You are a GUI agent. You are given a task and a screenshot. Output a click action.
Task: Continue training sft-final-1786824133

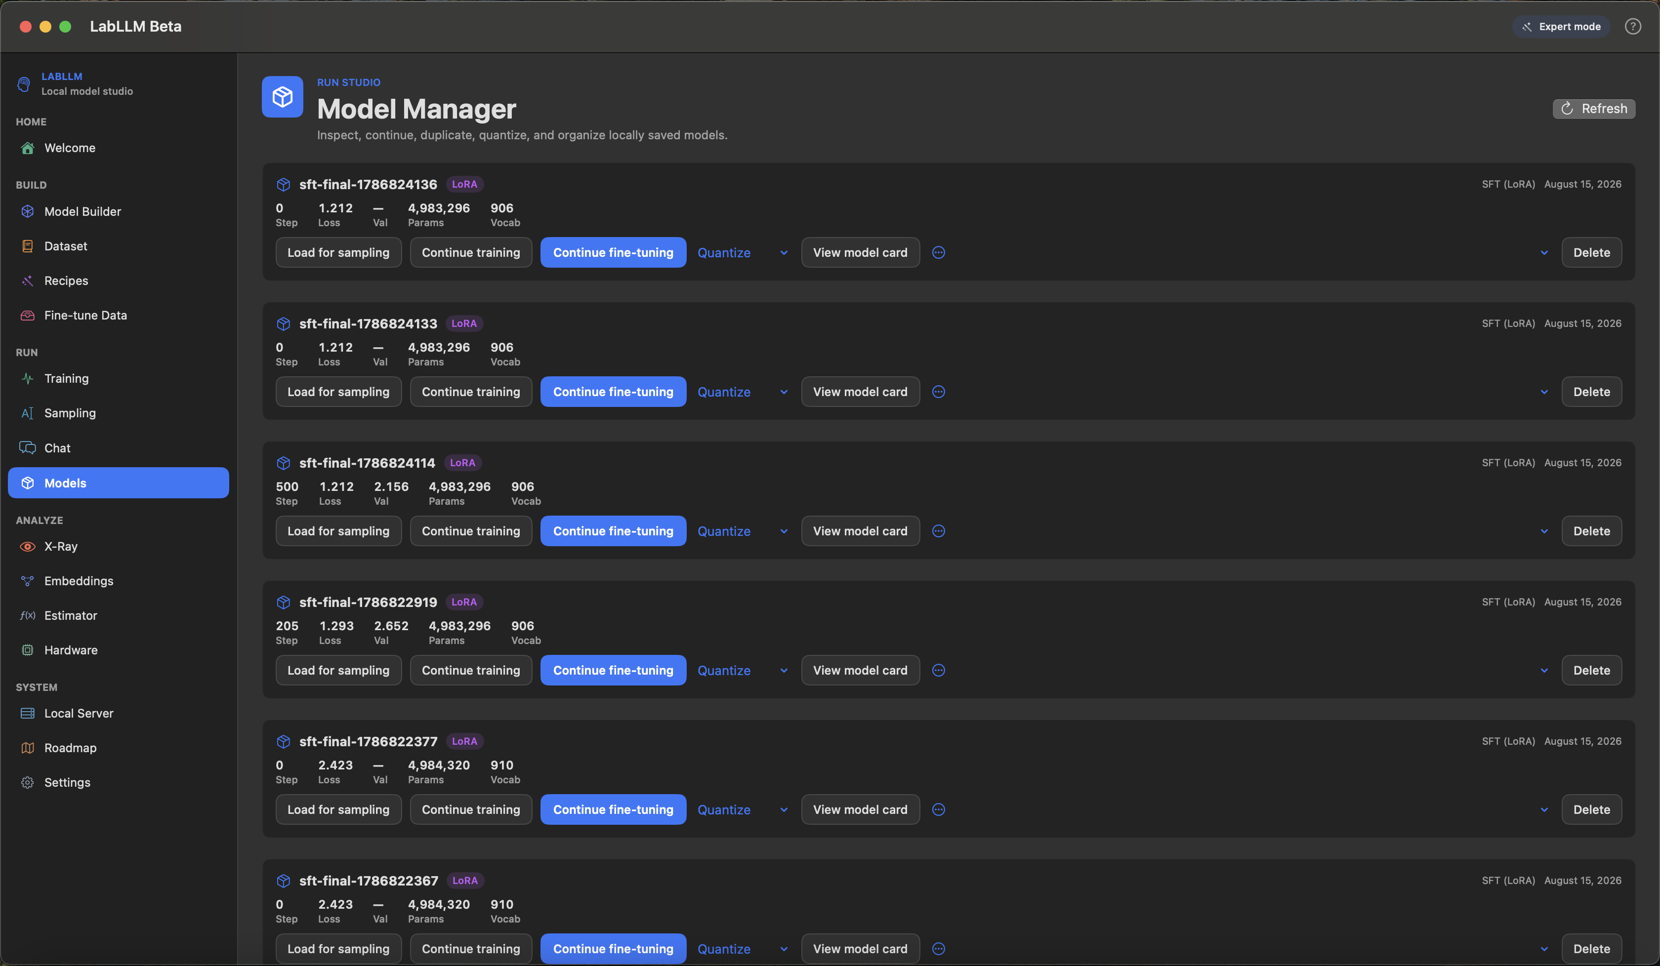[x=471, y=392]
